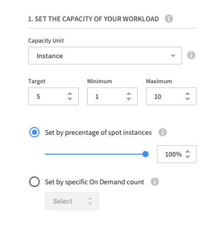Open info tooltip for spot instances percentage

point(163,133)
